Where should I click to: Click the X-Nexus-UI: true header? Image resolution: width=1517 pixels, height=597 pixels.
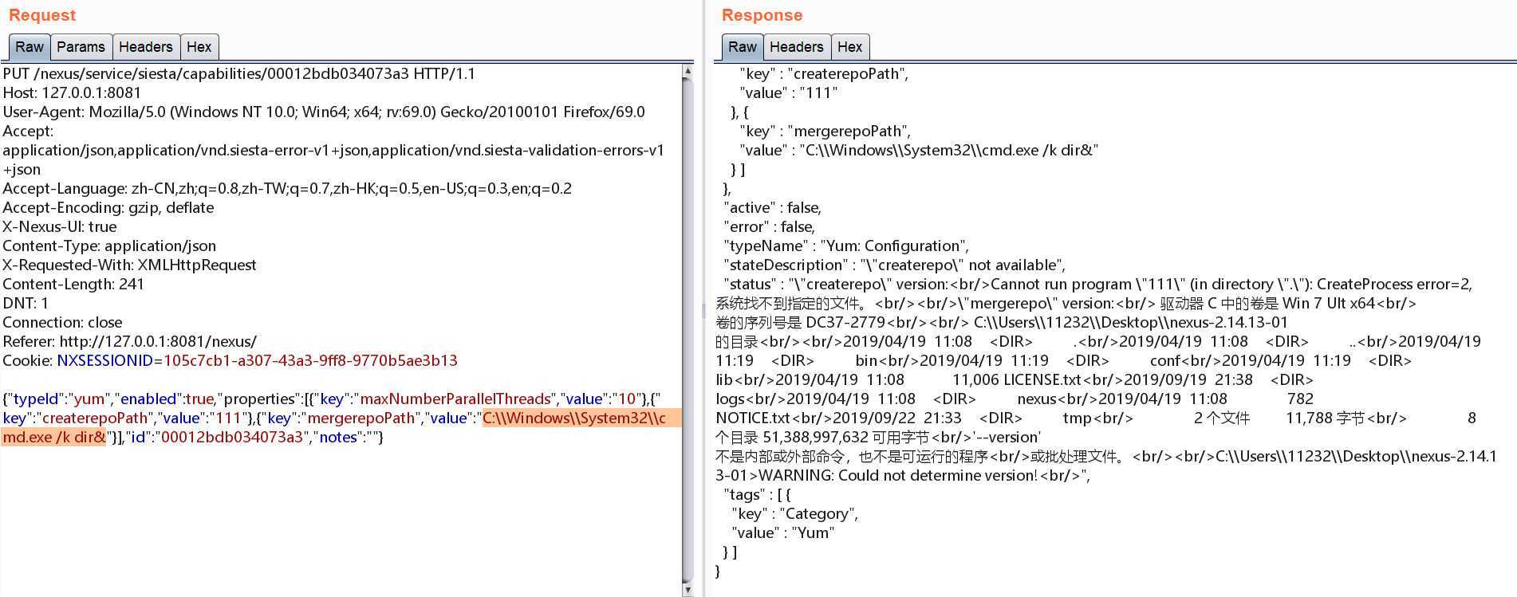(60, 226)
